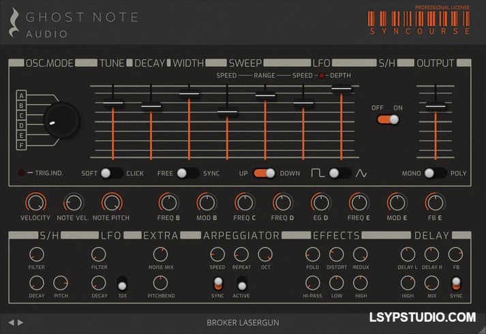Viewport: 486px width, 334px height.
Task: Select oscillator mode E
Action: [21, 135]
